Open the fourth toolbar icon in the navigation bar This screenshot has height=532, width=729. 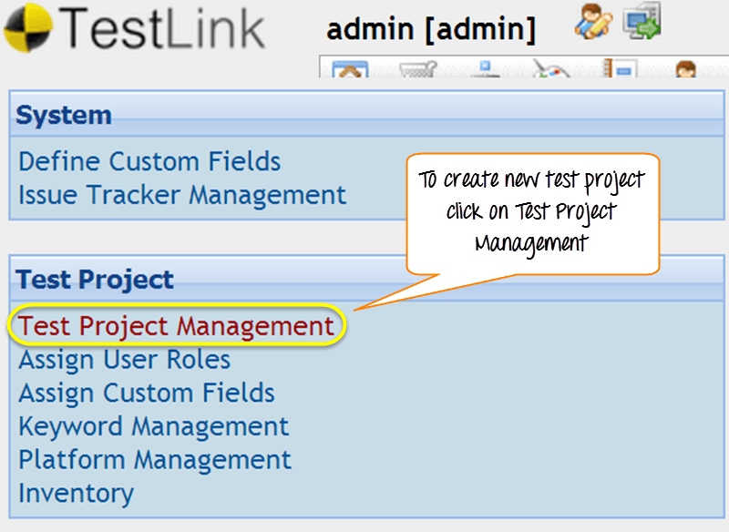pyautogui.click(x=550, y=70)
